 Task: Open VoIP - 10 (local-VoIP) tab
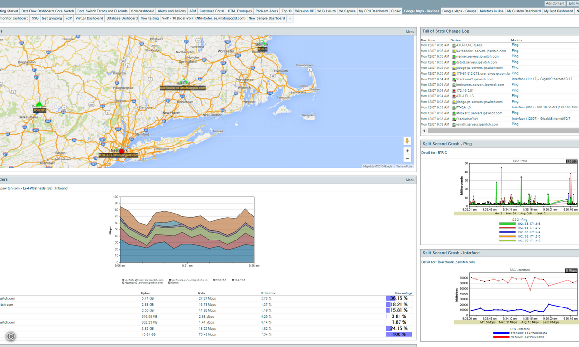coord(204,18)
